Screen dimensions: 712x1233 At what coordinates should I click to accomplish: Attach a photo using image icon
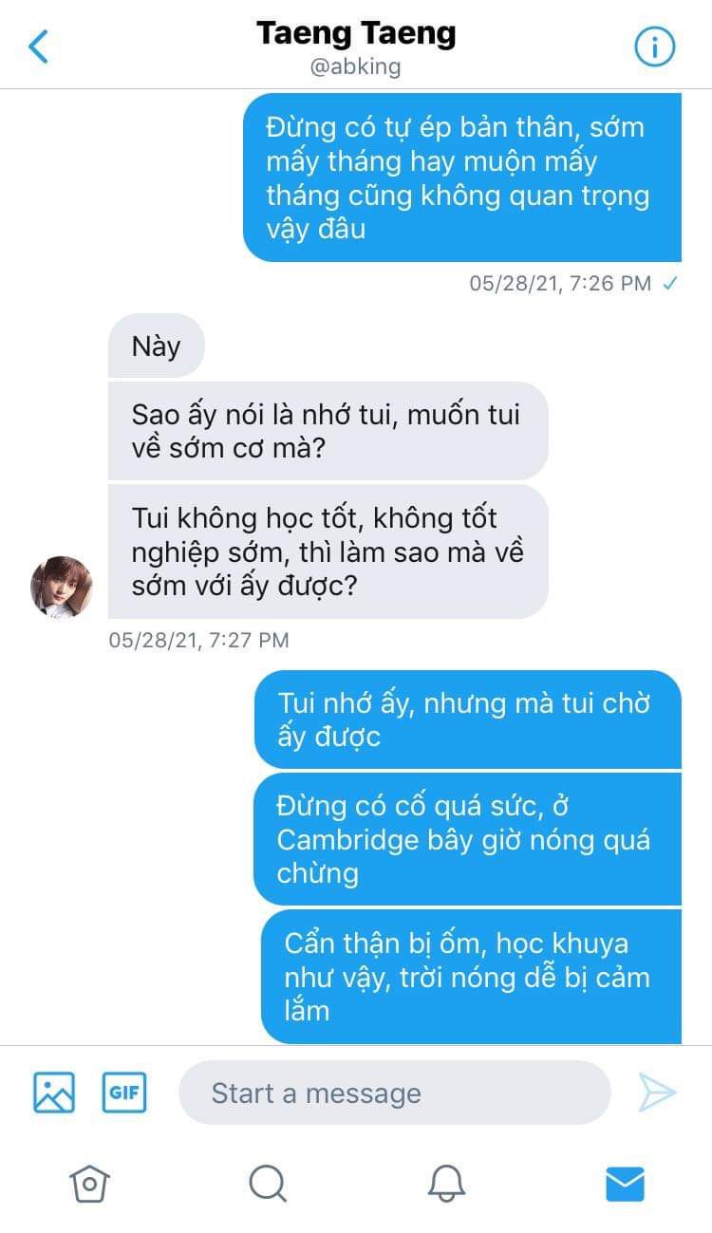point(54,1092)
